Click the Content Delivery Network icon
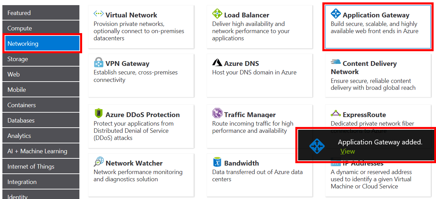436x199 pixels. (x=336, y=63)
